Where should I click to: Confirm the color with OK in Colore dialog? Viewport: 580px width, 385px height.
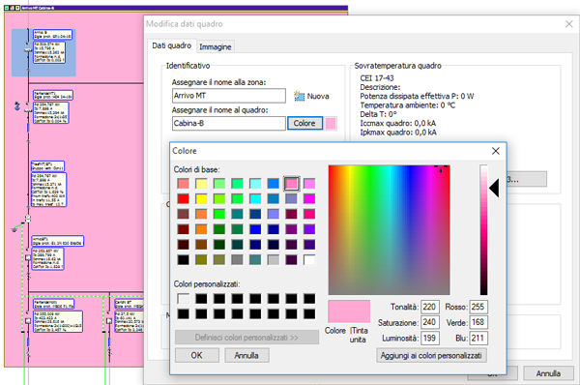pos(196,355)
